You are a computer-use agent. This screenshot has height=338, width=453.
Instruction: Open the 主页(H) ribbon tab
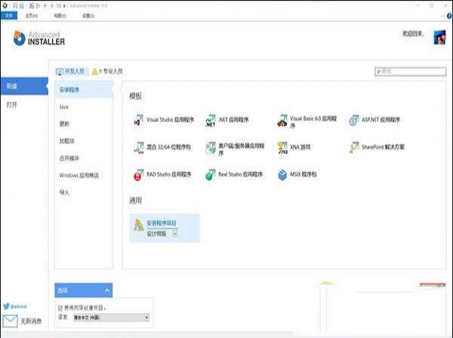32,16
